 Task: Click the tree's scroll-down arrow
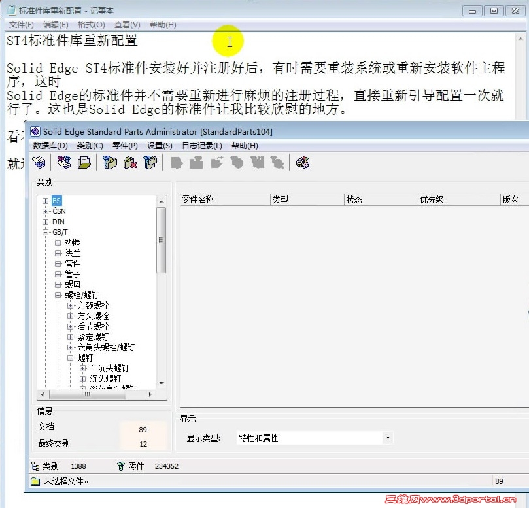162,384
